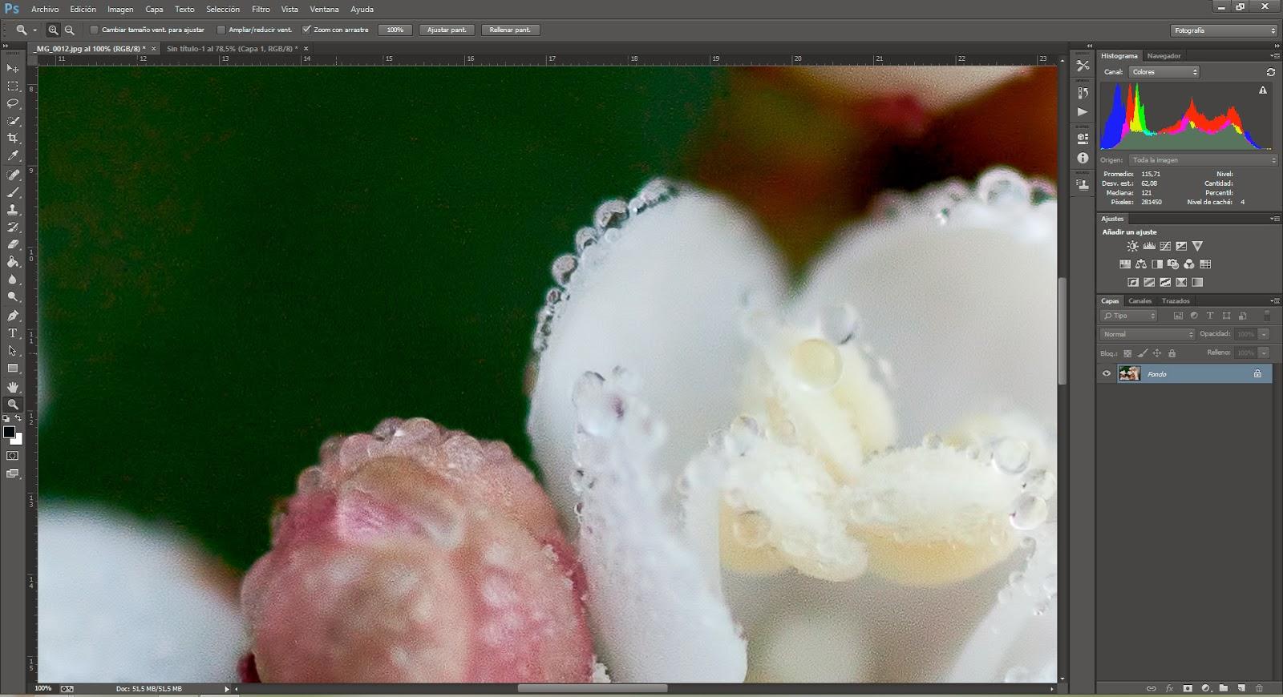This screenshot has width=1283, height=697.
Task: Open the Filtro menu
Action: (261, 10)
